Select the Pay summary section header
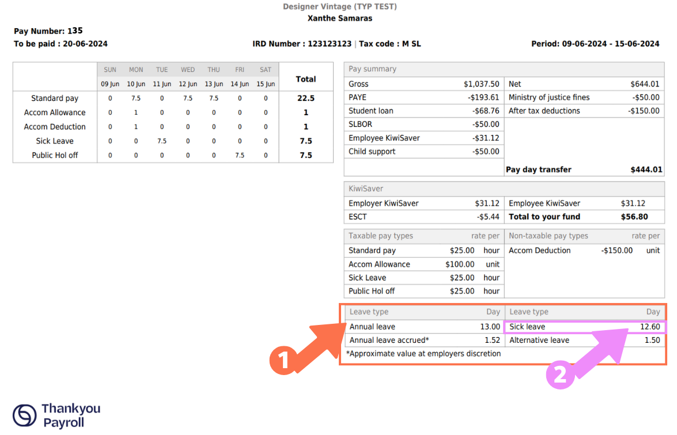Screen dimensions: 677x435 (x=372, y=69)
